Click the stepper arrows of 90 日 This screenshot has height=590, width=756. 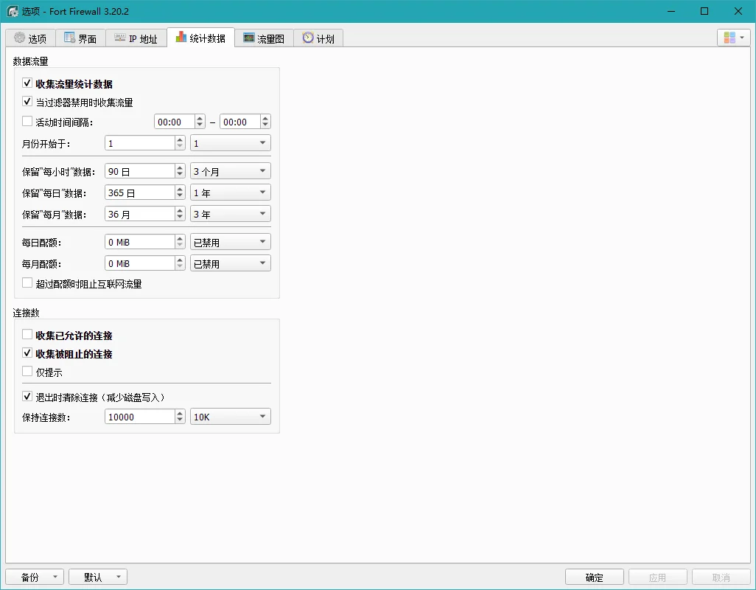(x=180, y=171)
